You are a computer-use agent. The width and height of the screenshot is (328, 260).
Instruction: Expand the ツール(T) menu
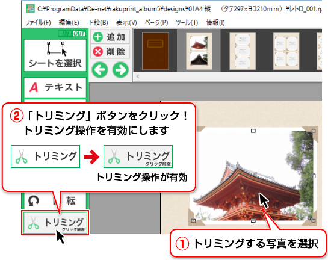(x=187, y=22)
